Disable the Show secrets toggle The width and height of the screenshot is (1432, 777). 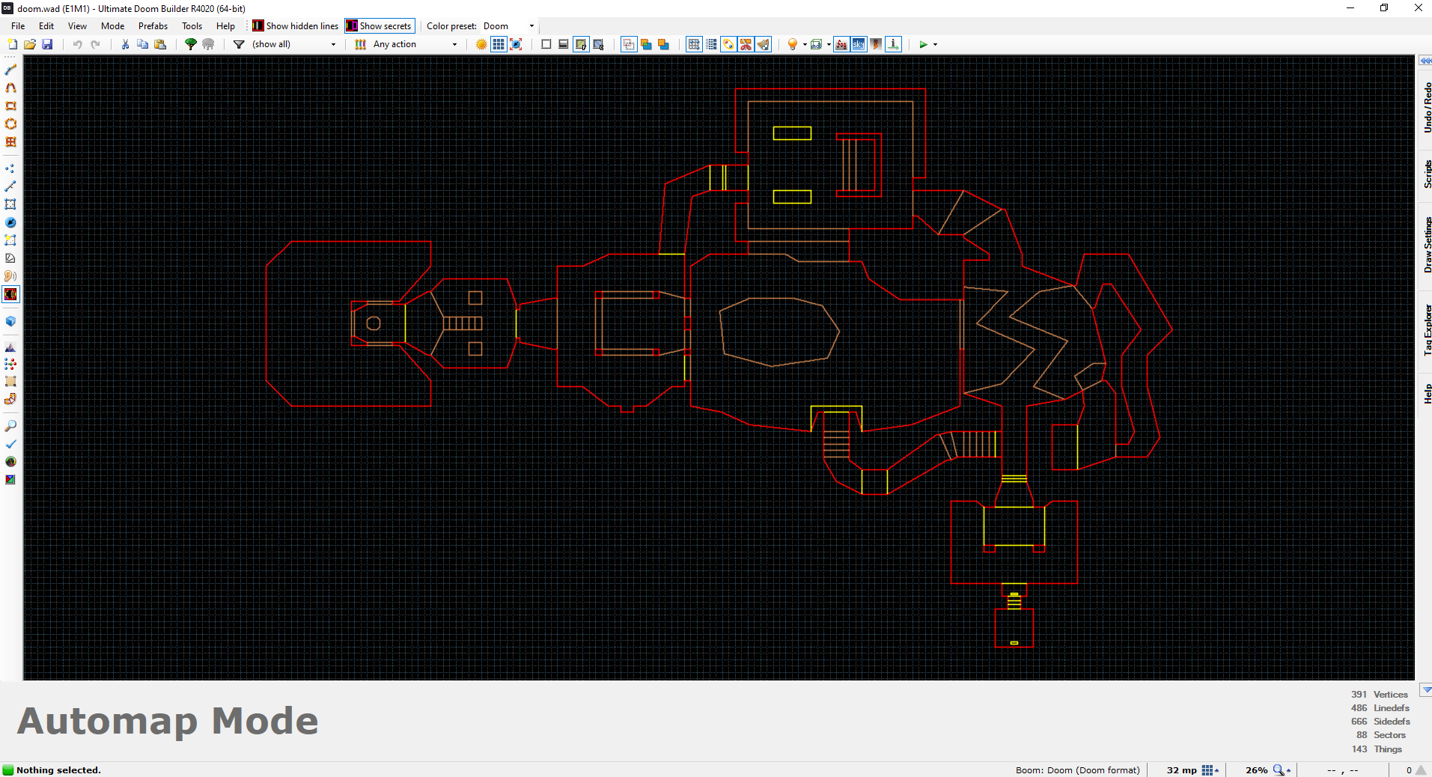point(380,25)
